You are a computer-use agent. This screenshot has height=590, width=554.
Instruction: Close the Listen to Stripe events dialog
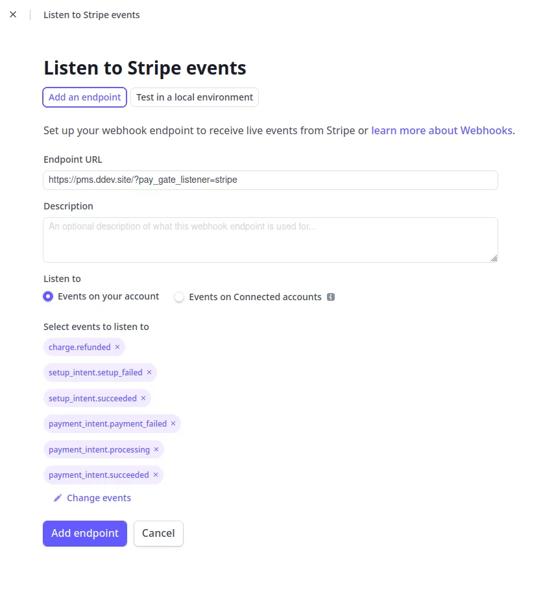(13, 14)
